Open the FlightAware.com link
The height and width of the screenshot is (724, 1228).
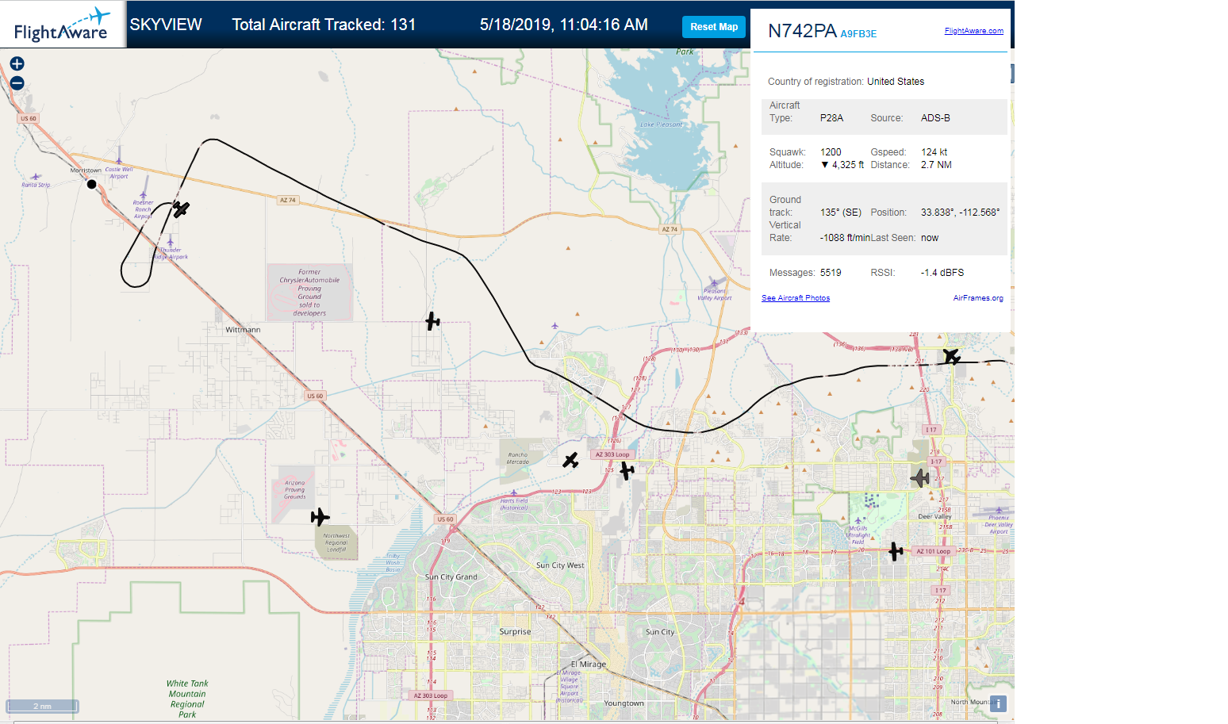click(973, 31)
